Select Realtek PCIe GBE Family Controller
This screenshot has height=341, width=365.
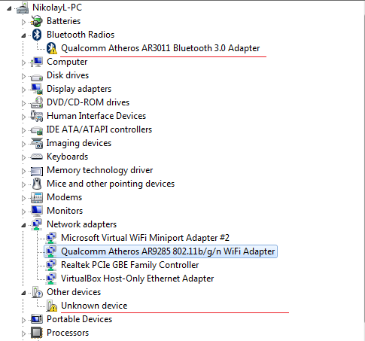coord(129,265)
